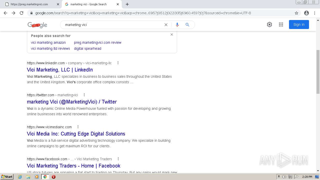Close the marketing vici Google Search tab
Screen dimensions: 320x180
(118, 4)
